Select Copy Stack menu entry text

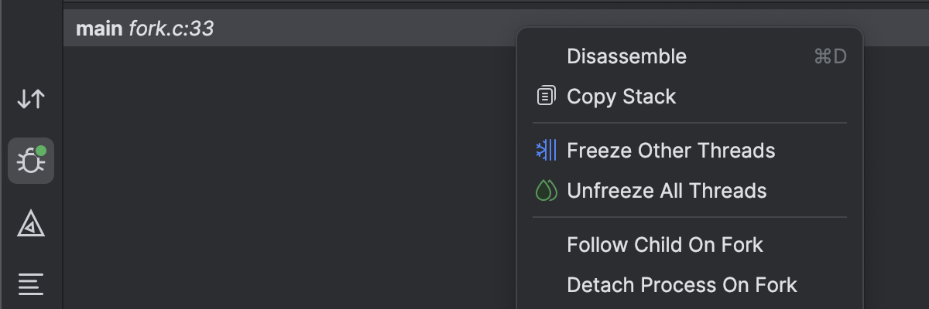[x=622, y=97]
